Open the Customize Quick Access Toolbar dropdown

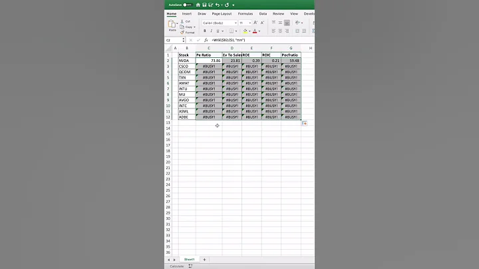pos(234,5)
